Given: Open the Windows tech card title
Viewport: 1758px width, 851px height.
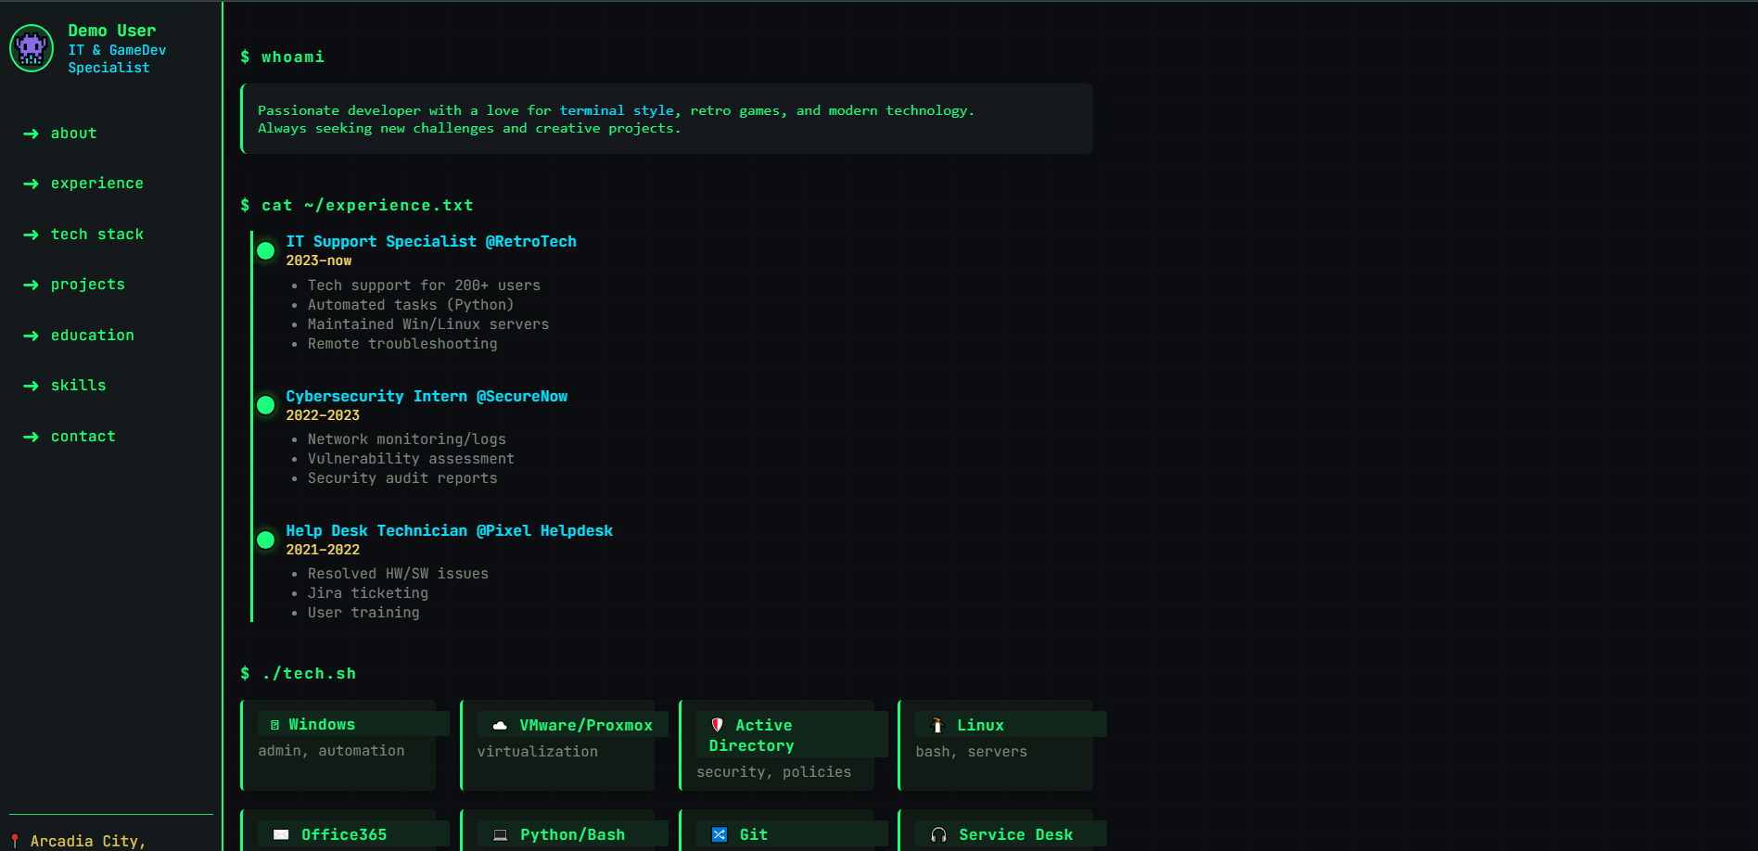Looking at the screenshot, I should pyautogui.click(x=322, y=724).
